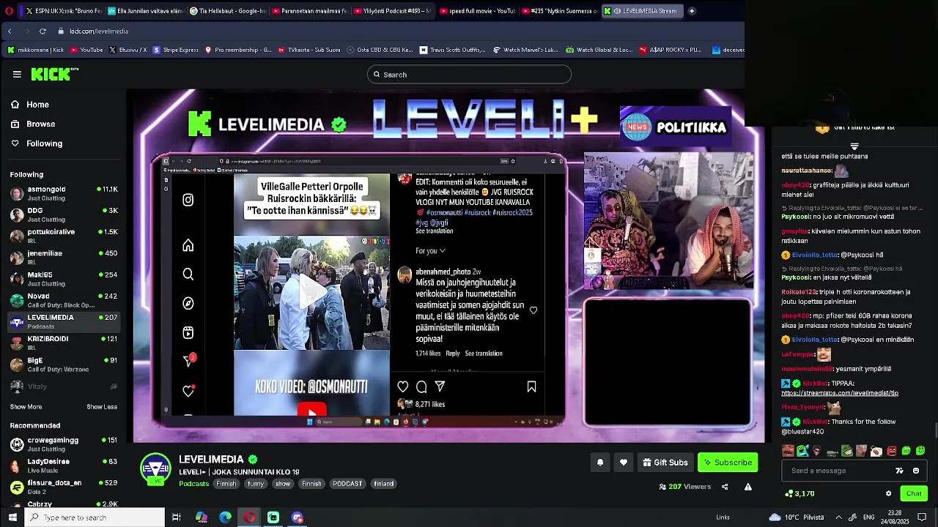The height and width of the screenshot is (527, 938).
Task: Switch to Tia Hellebaut Google tab
Action: (226, 11)
